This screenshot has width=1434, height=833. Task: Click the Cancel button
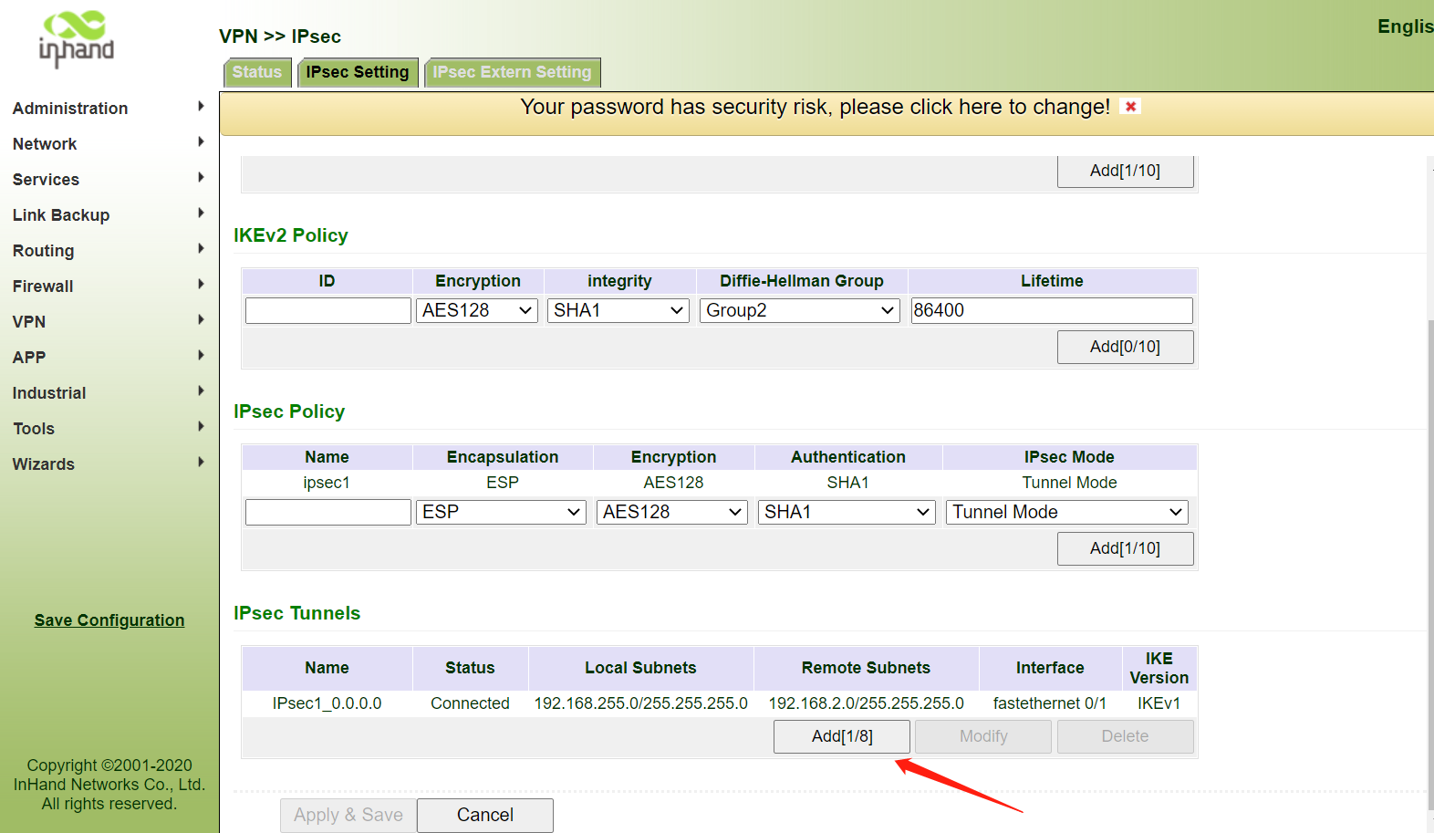click(x=485, y=816)
